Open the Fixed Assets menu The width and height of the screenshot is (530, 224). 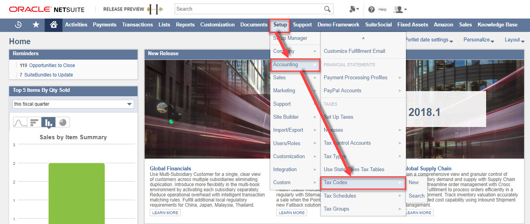pyautogui.click(x=413, y=24)
